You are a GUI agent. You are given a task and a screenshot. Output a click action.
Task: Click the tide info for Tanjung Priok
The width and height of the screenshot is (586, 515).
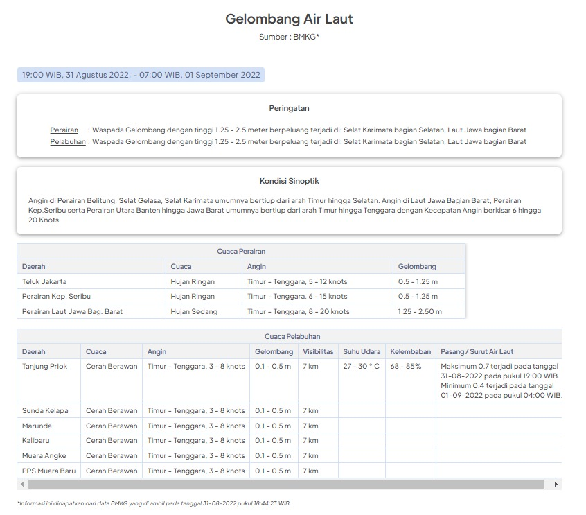tap(501, 381)
